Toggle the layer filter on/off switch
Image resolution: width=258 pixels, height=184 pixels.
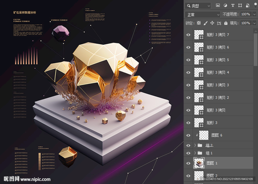(255, 6)
